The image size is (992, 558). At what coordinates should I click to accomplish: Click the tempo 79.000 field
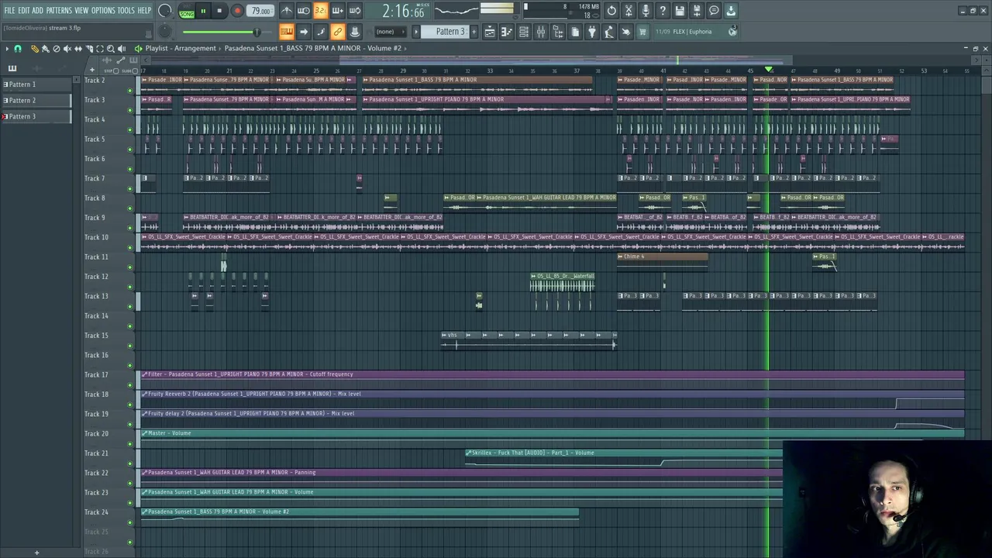tap(261, 11)
